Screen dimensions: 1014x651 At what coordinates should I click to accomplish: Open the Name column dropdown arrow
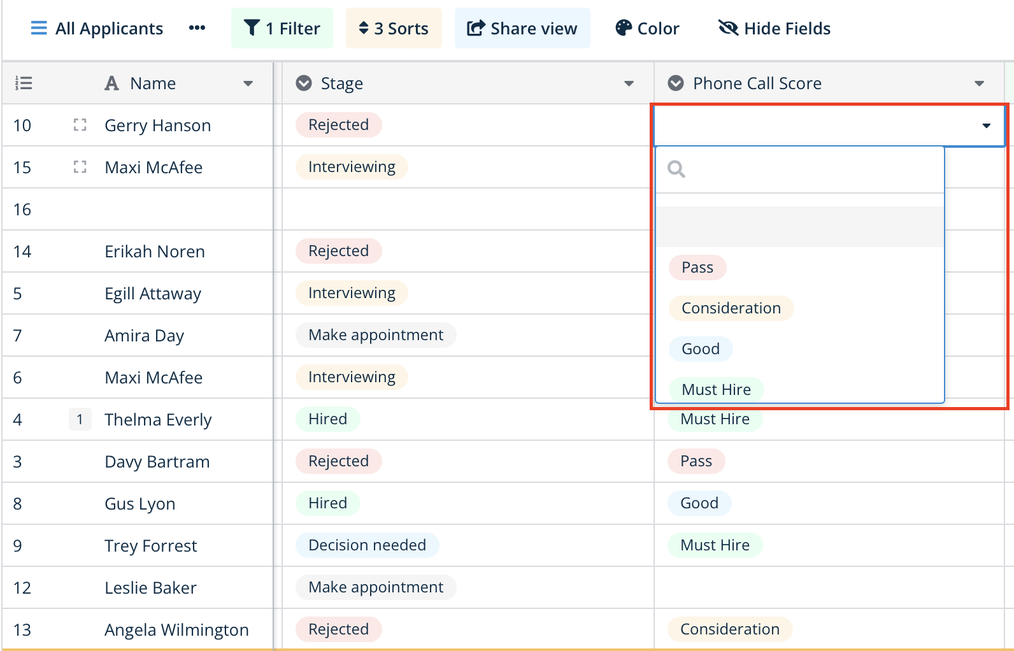pyautogui.click(x=248, y=83)
